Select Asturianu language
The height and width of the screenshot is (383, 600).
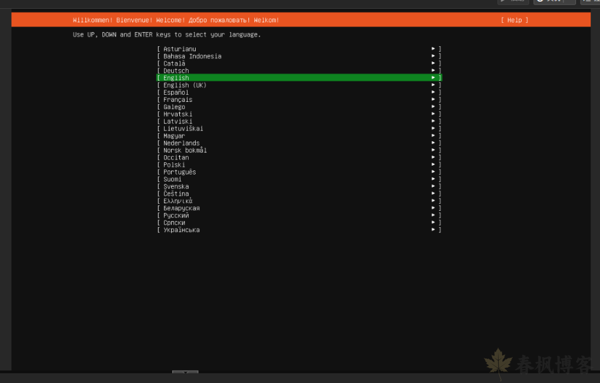(299, 49)
